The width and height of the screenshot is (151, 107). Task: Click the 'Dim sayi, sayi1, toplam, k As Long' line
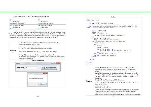click(x=101, y=23)
